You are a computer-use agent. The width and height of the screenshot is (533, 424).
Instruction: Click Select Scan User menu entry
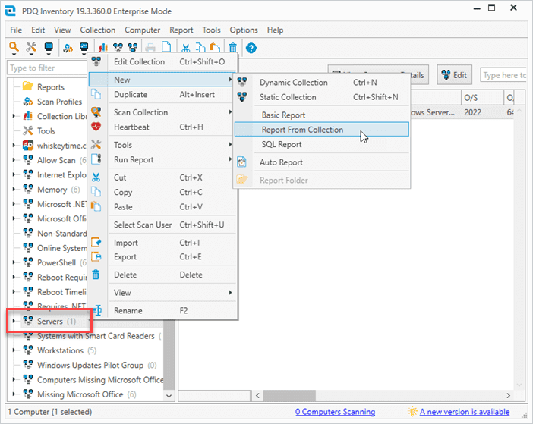162,225
